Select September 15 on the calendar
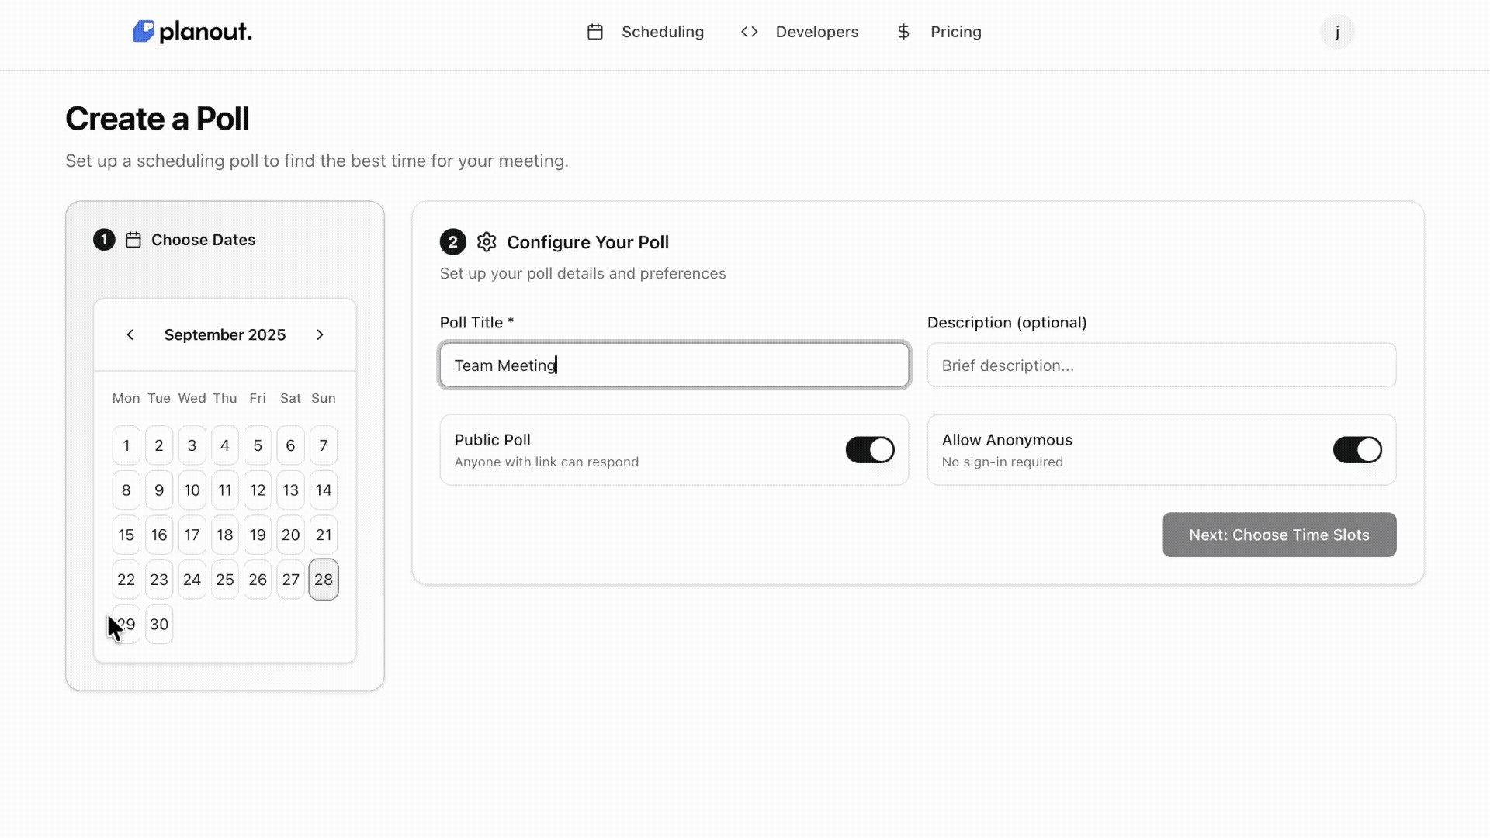 coord(126,535)
